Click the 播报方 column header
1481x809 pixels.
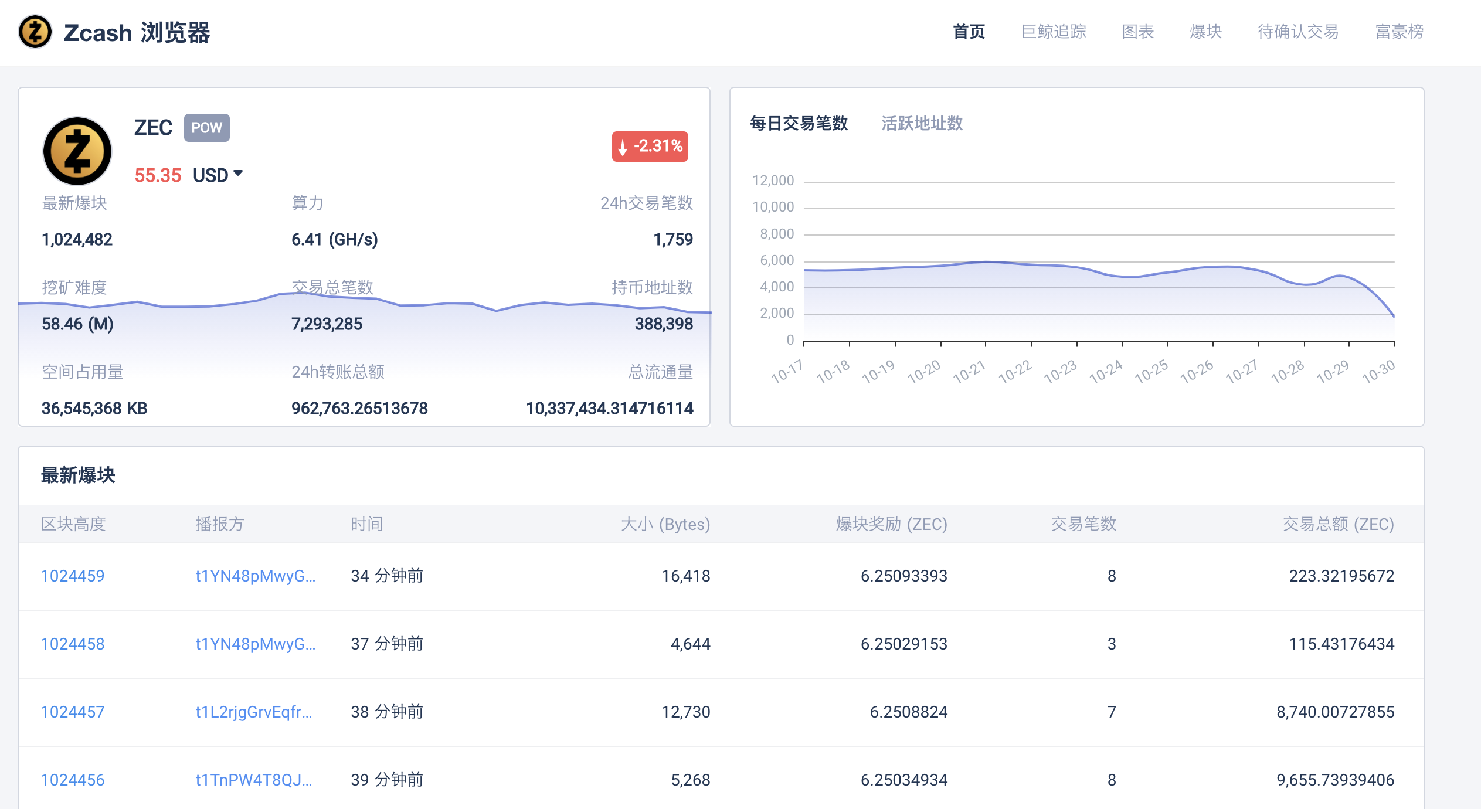[x=220, y=524]
